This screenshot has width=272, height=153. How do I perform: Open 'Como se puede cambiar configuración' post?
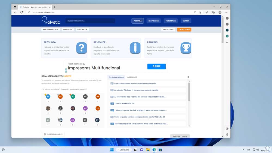point(140,117)
